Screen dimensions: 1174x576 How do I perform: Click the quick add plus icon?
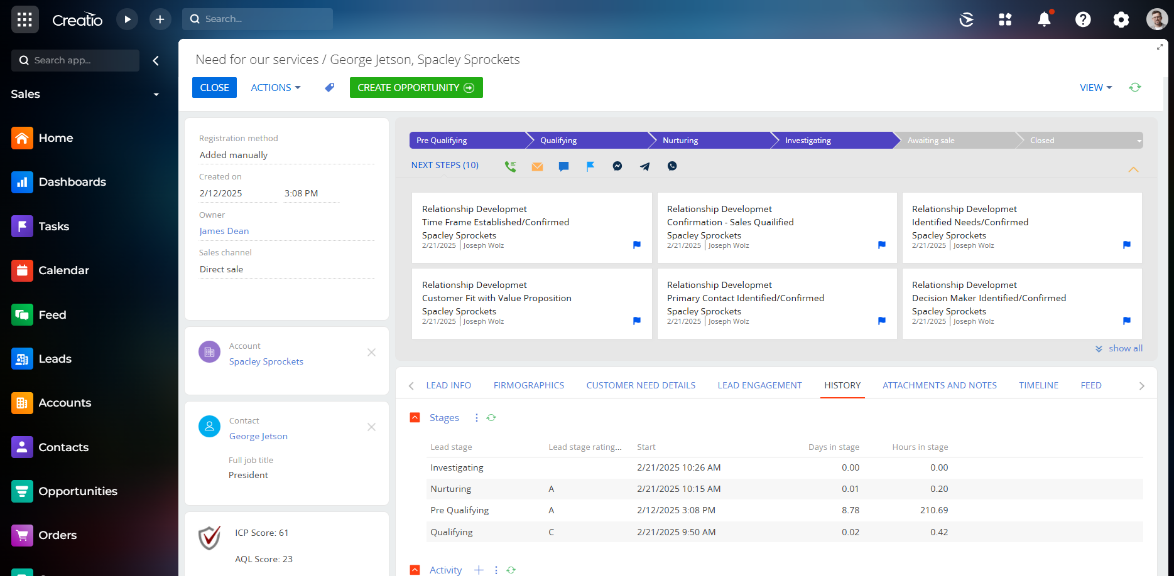coord(160,19)
